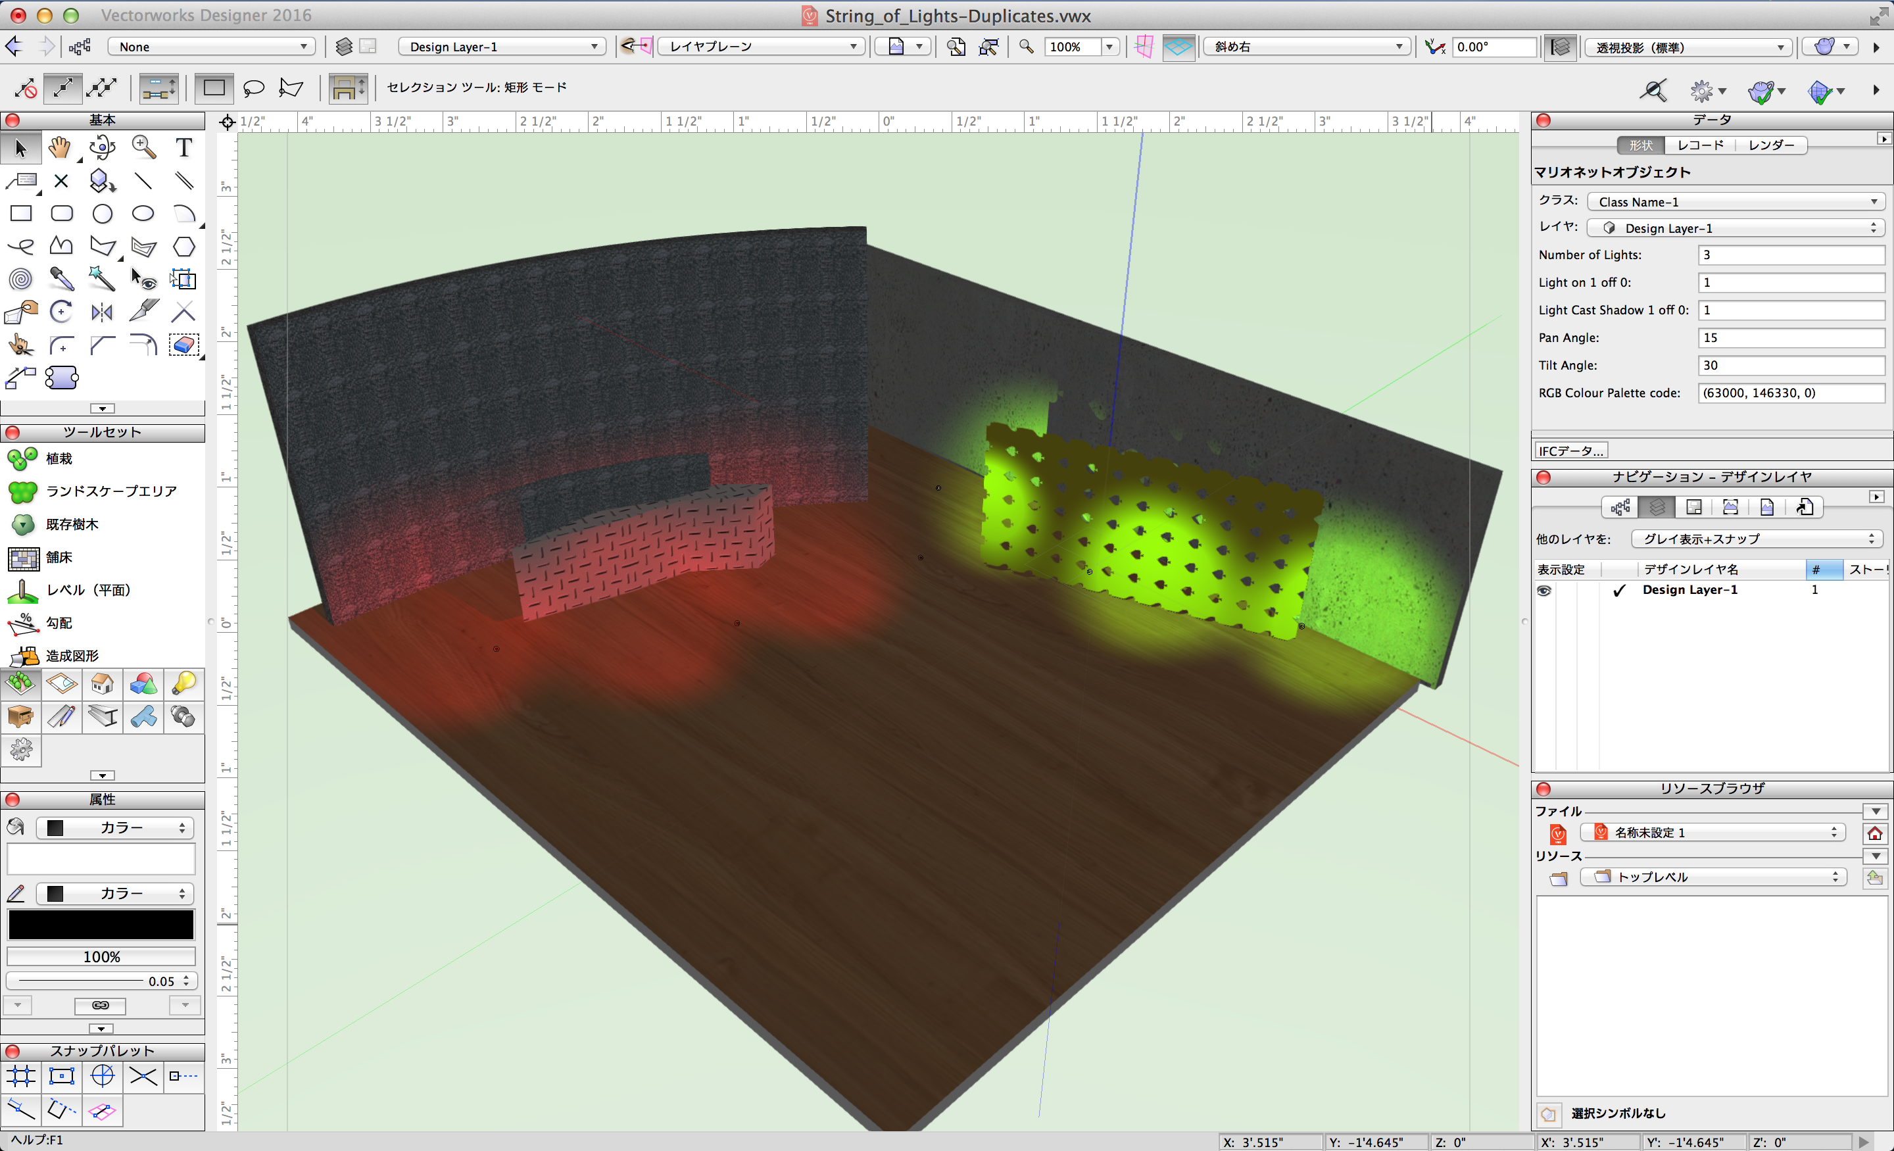
Task: Select the Pan hand tool
Action: pos(60,147)
